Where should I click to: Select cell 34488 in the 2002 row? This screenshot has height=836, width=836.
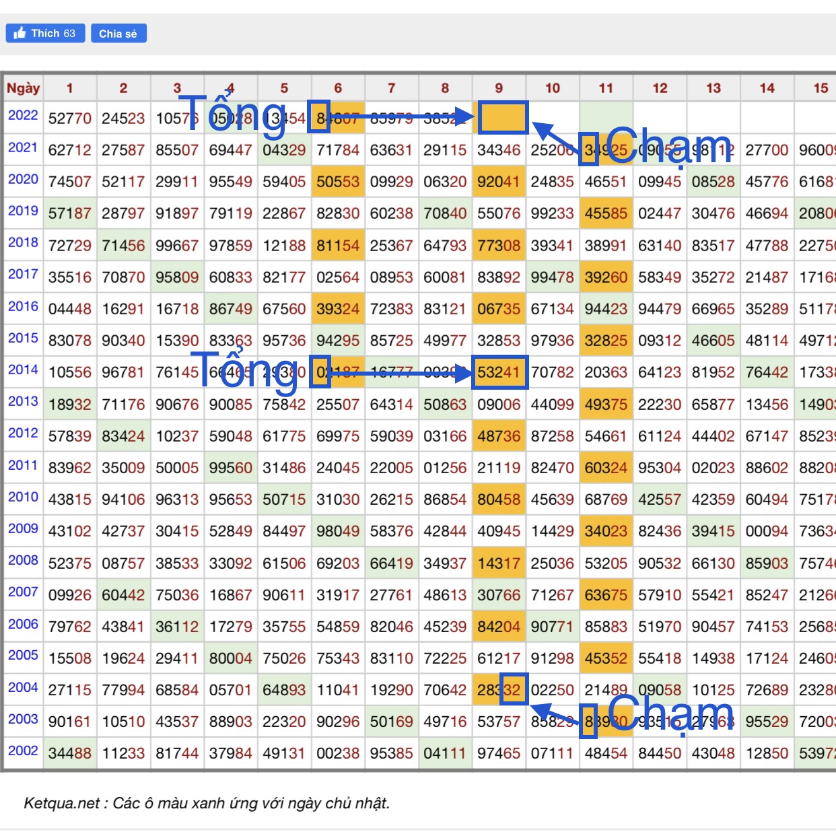[70, 754]
